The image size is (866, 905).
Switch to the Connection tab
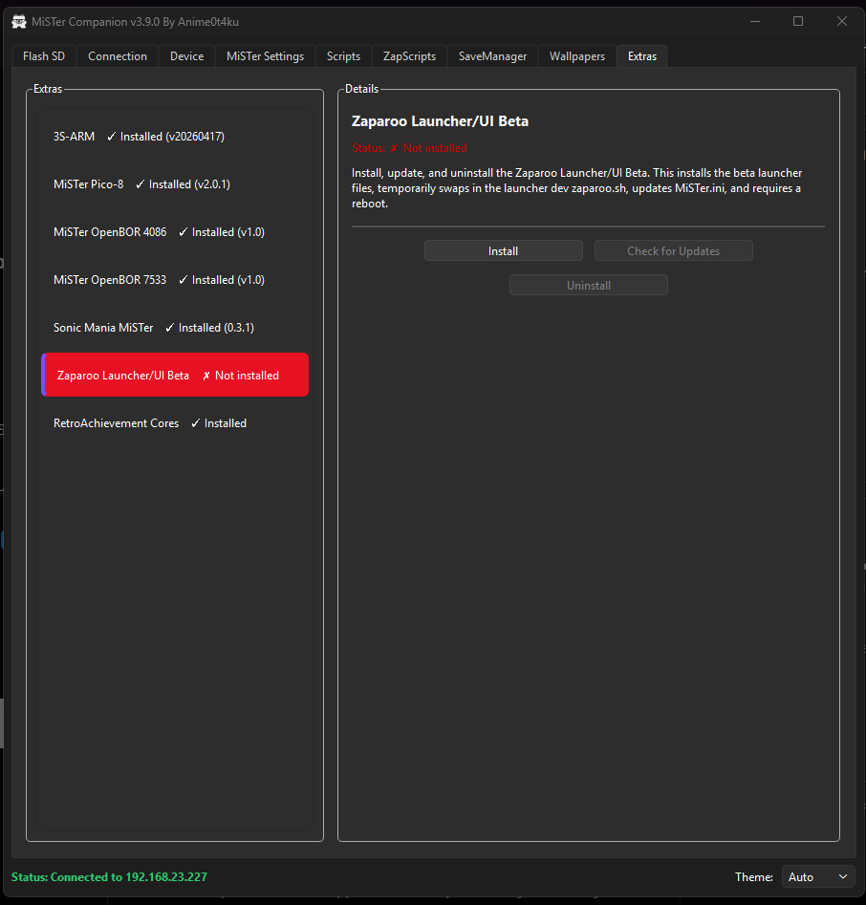point(118,56)
